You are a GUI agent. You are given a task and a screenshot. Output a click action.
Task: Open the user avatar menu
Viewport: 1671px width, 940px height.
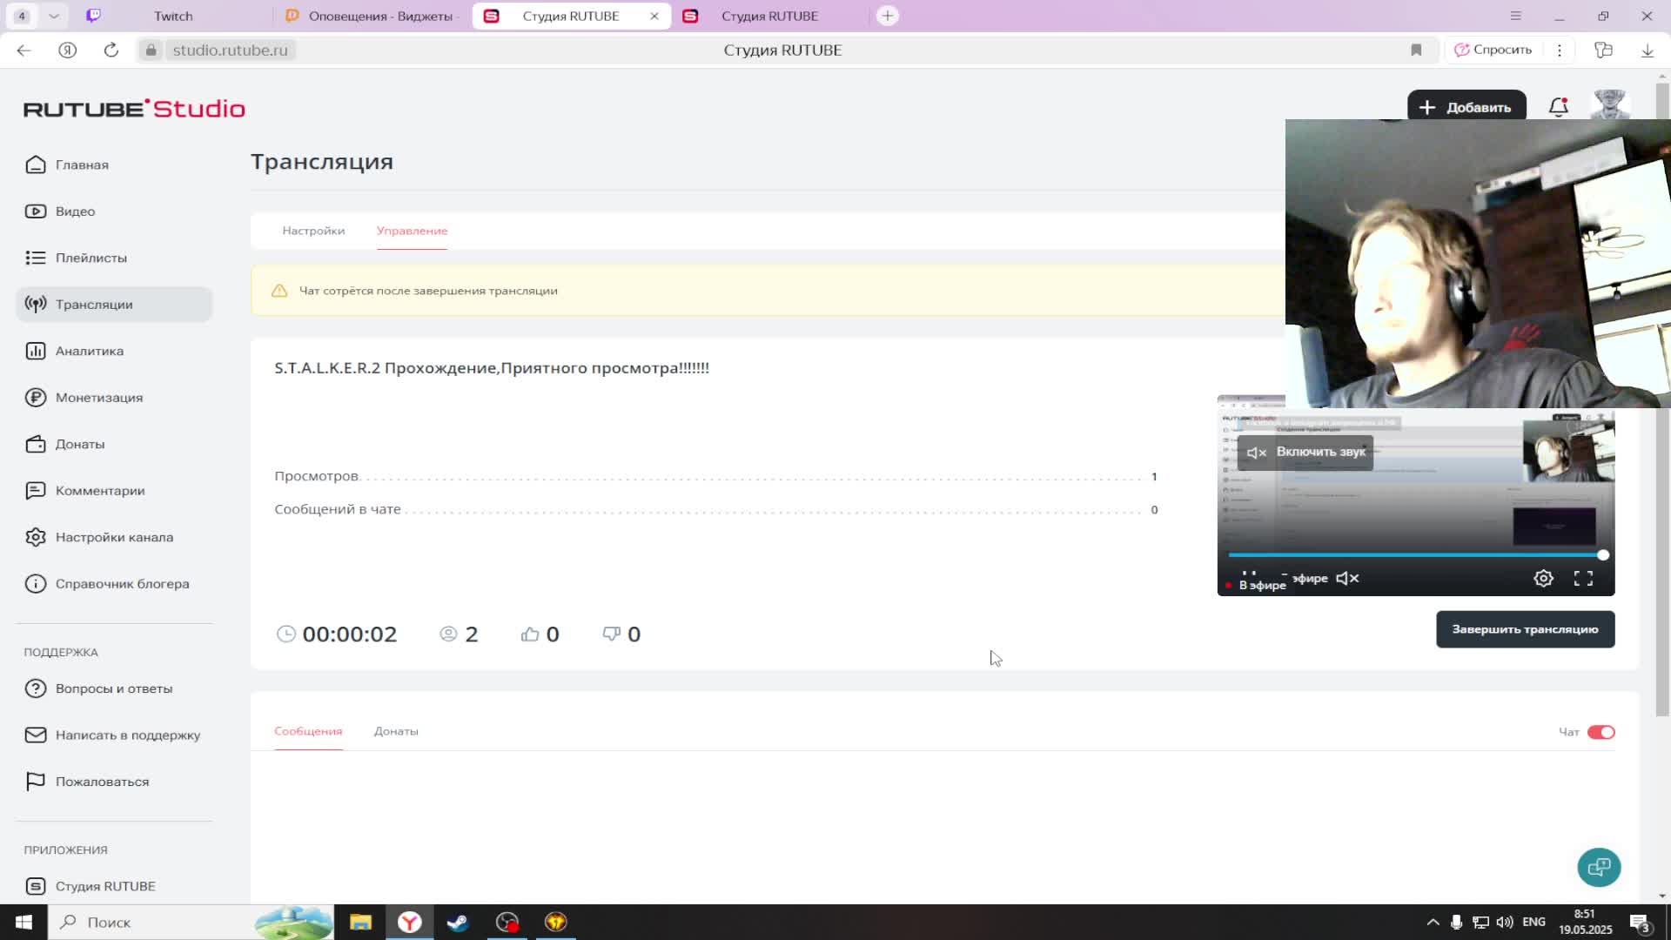point(1610,105)
